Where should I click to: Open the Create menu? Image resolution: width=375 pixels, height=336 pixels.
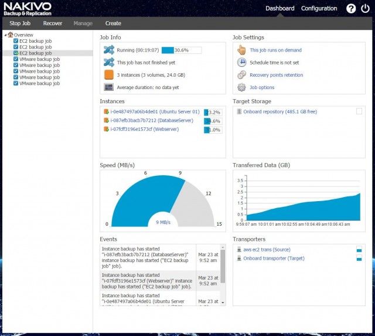[x=113, y=23]
